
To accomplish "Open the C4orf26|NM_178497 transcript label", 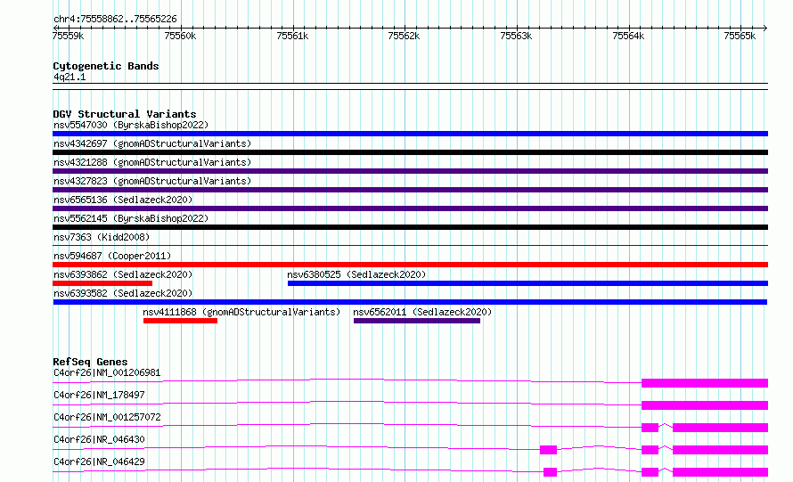I will coord(99,395).
